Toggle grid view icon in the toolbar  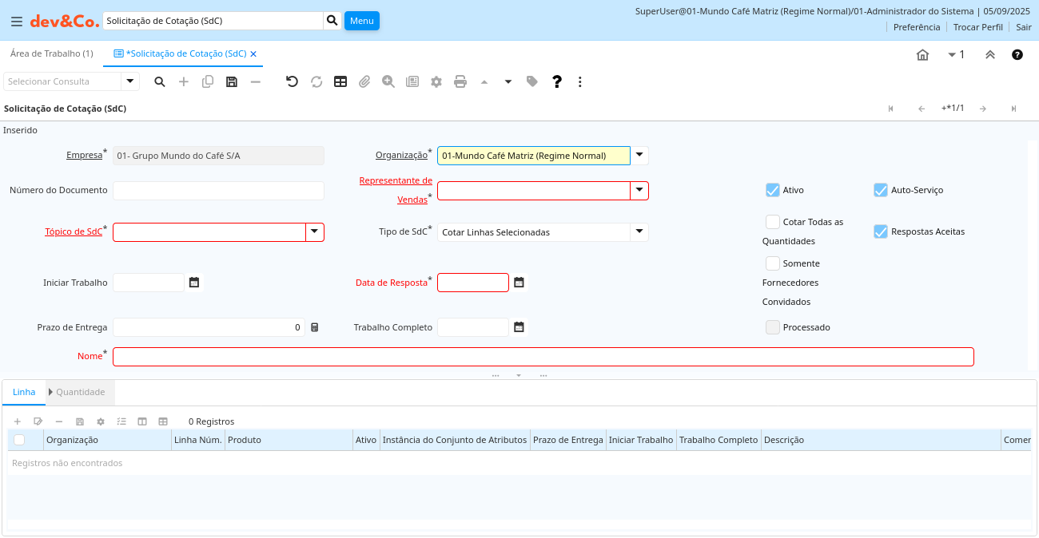coord(340,81)
